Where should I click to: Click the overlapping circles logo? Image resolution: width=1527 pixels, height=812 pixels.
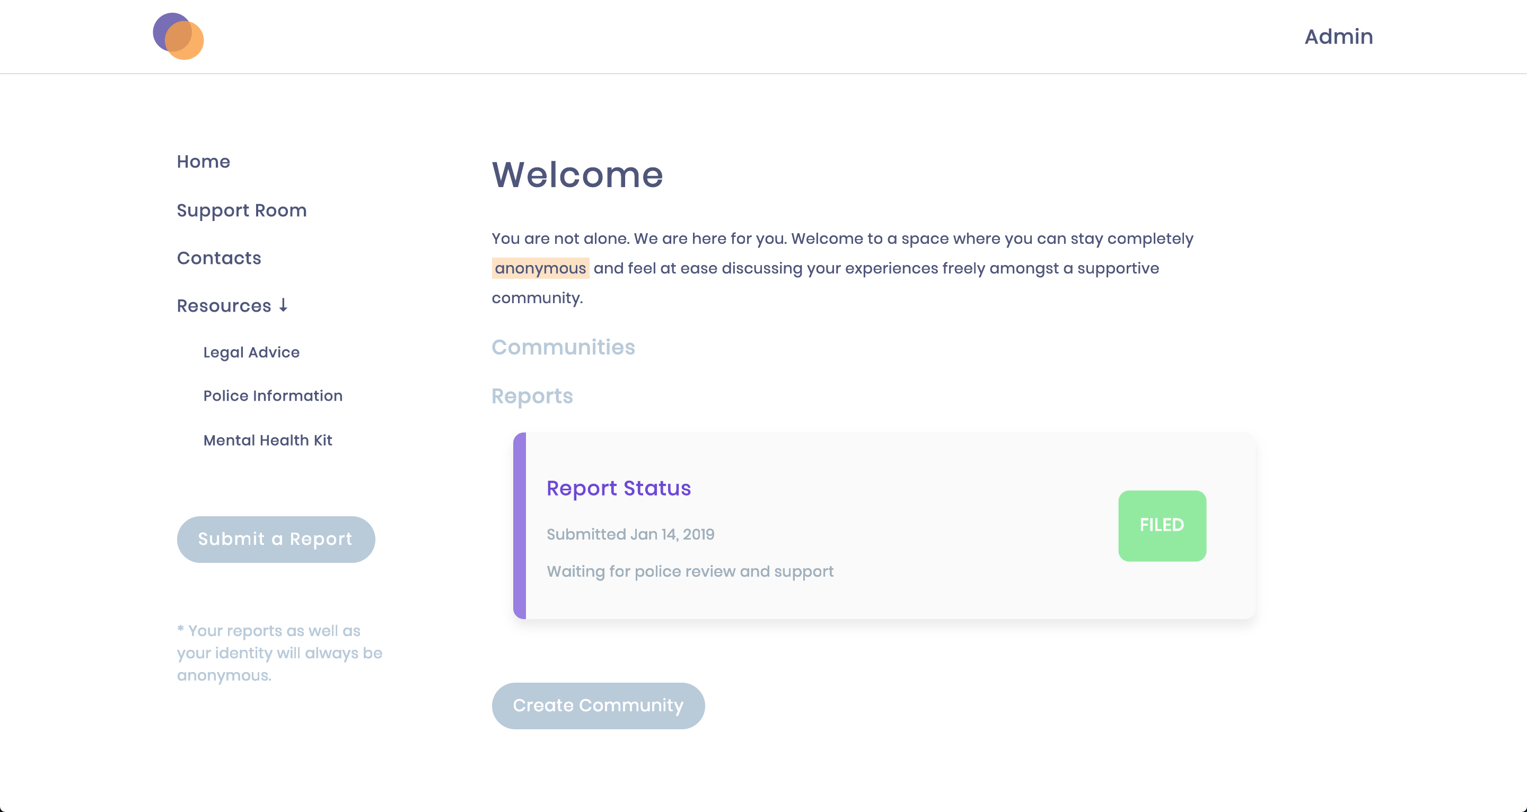pyautogui.click(x=178, y=36)
